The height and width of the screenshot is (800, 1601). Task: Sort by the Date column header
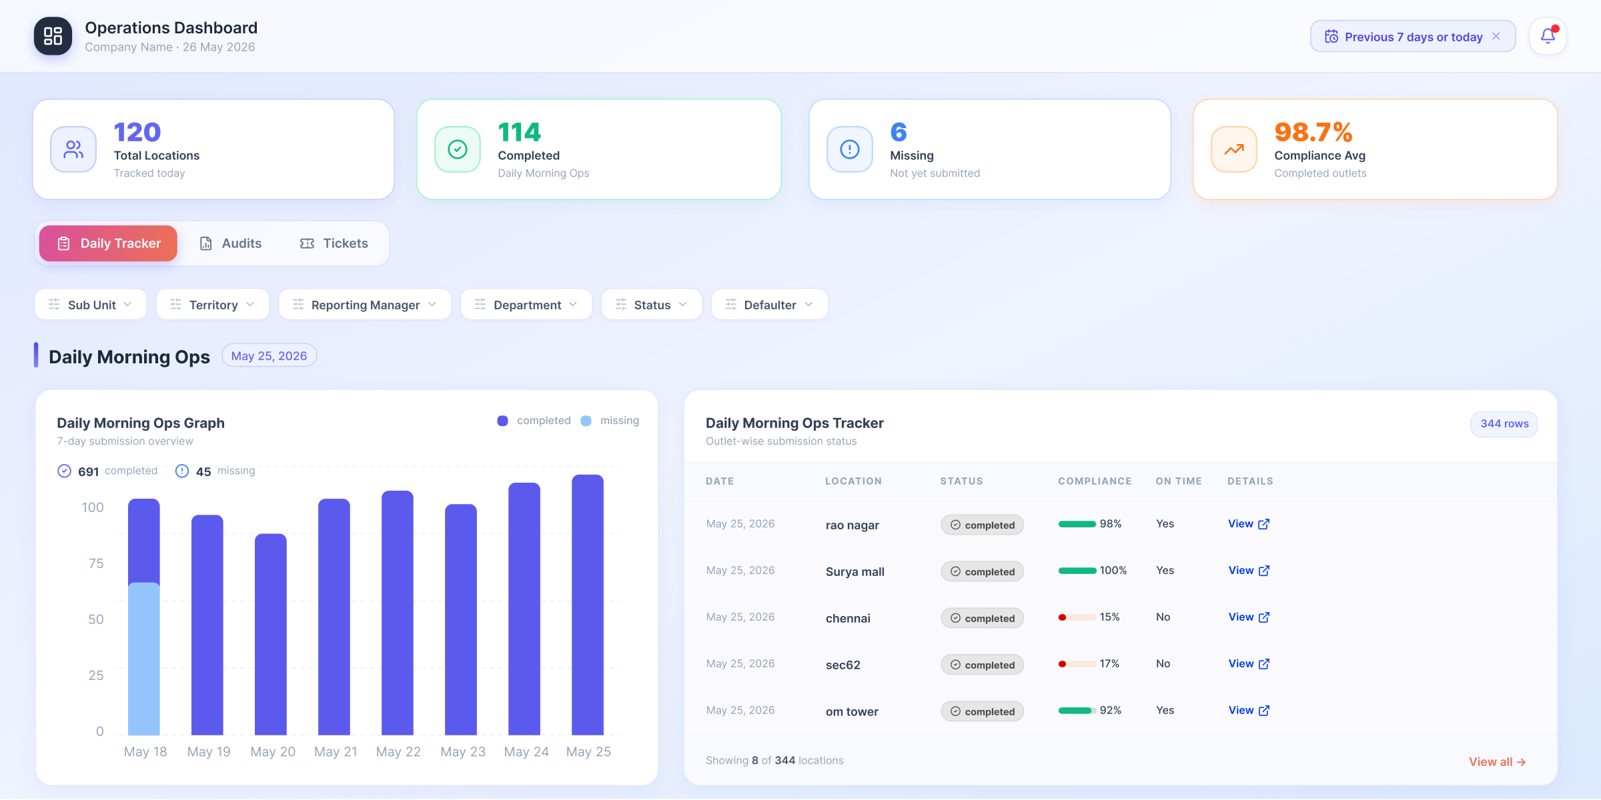coord(720,481)
